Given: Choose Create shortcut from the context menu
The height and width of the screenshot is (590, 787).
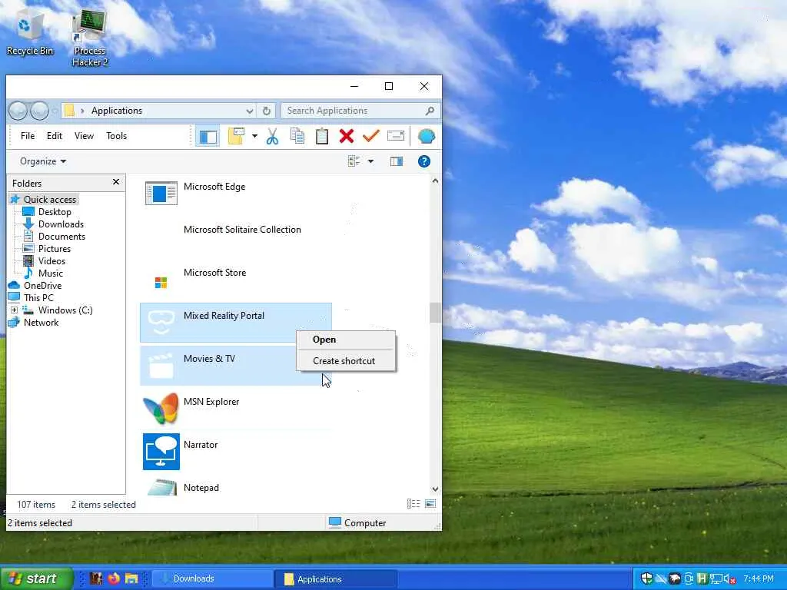Looking at the screenshot, I should point(345,361).
